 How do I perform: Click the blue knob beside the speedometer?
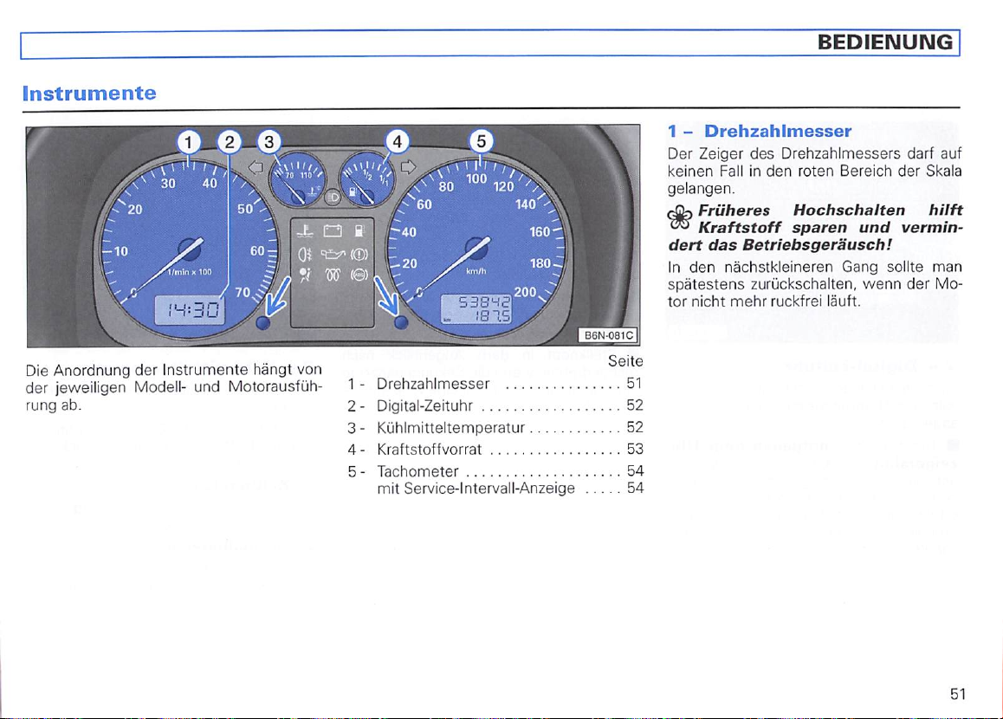click(x=401, y=321)
